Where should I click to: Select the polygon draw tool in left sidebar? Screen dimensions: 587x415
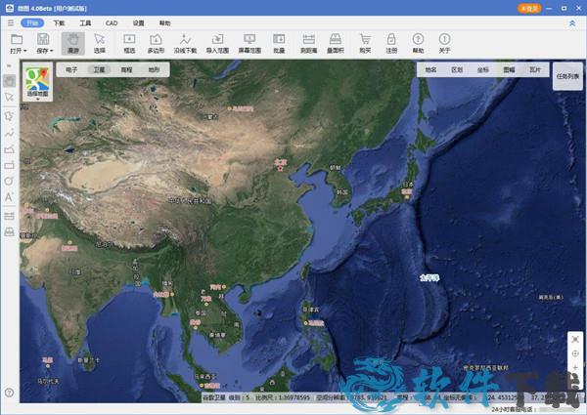tap(10, 116)
